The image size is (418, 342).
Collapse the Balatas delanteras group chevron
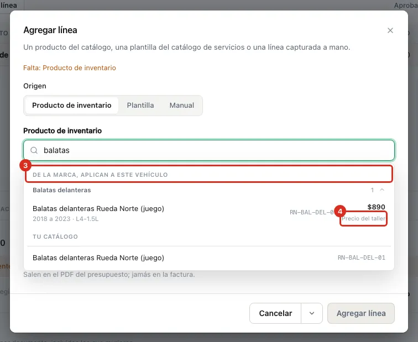click(x=382, y=190)
